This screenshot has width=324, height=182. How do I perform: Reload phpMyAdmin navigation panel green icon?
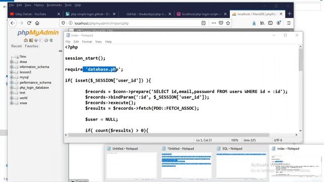(51, 40)
